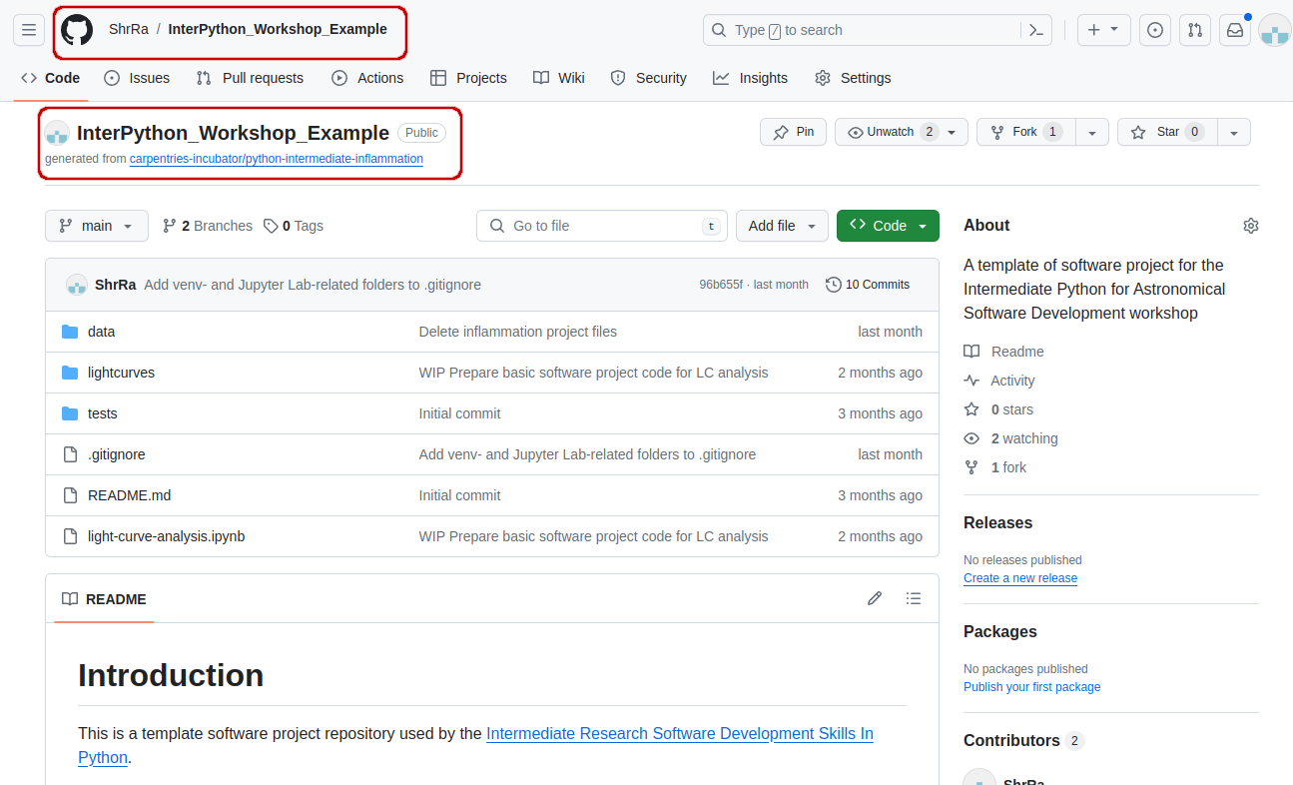
Task: Edit README with the pencil icon
Action: pos(875,598)
